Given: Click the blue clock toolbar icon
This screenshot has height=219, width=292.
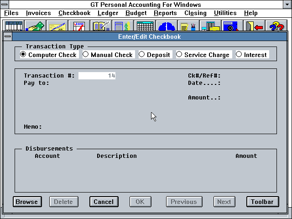Looking at the screenshot, I should click(167, 26).
